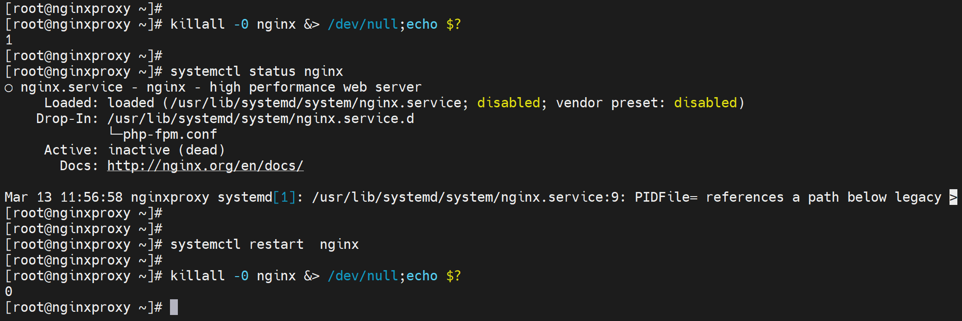Click the 'Mar 13 11:56:58' log timestamp
Screen dimensions: 962x321
[63, 197]
